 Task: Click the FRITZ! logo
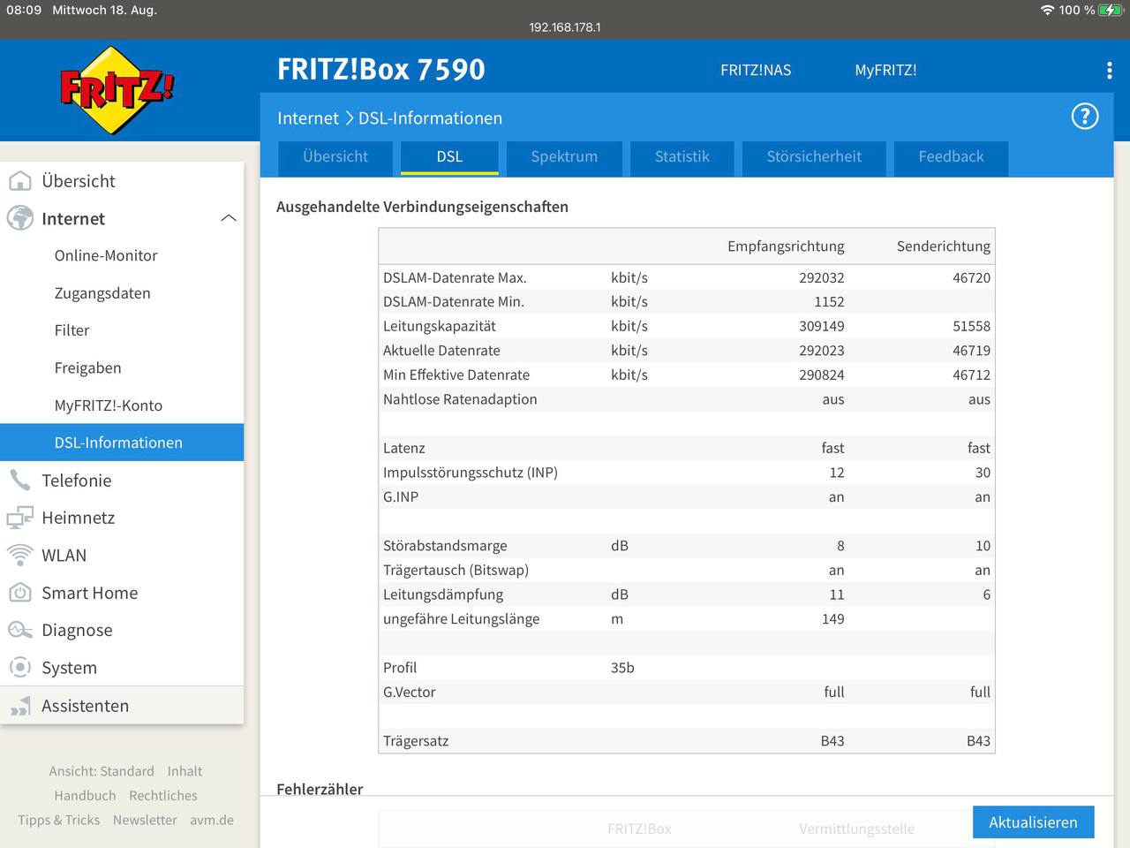(x=117, y=90)
